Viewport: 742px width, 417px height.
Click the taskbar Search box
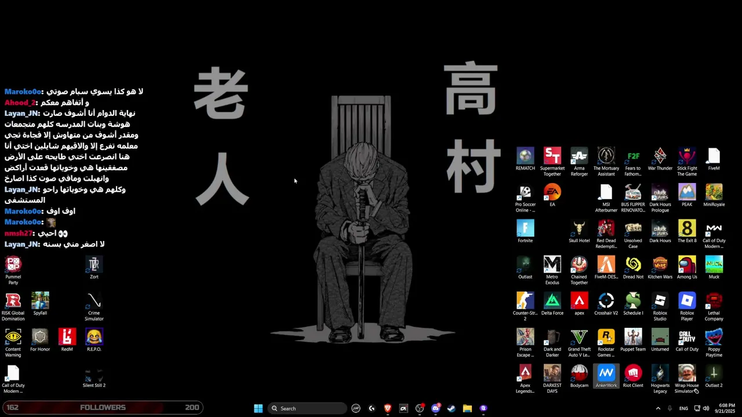tap(306, 408)
